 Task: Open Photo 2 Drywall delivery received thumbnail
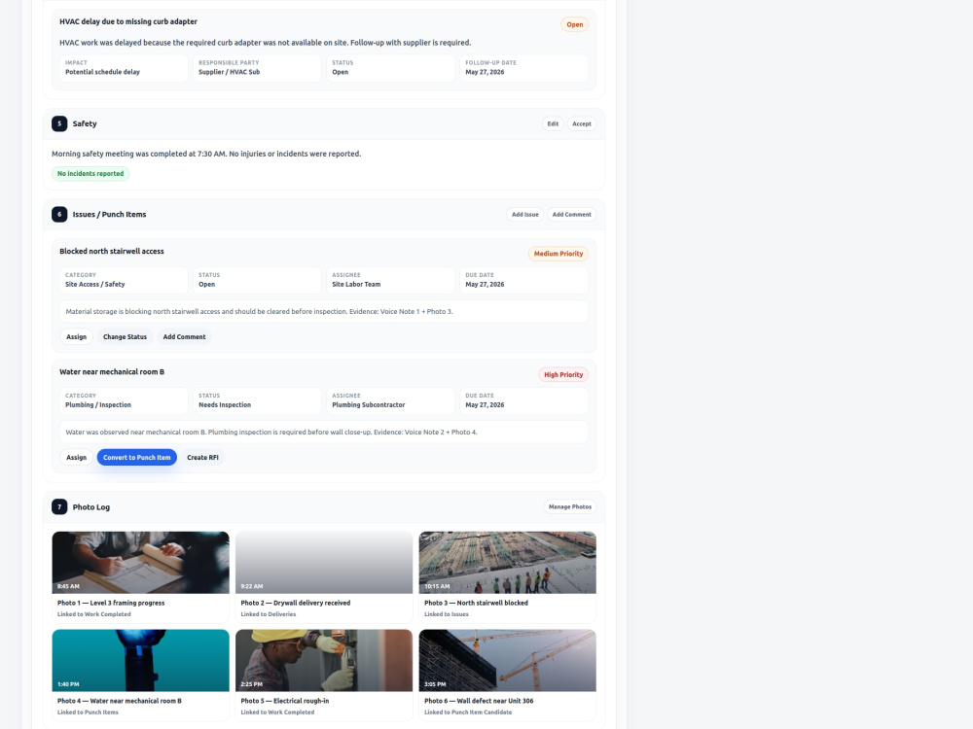(x=324, y=562)
